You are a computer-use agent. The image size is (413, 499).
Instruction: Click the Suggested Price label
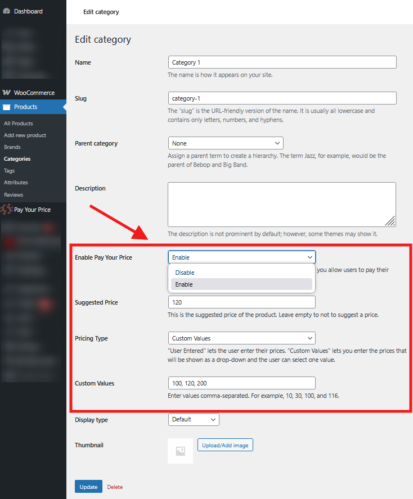click(96, 302)
